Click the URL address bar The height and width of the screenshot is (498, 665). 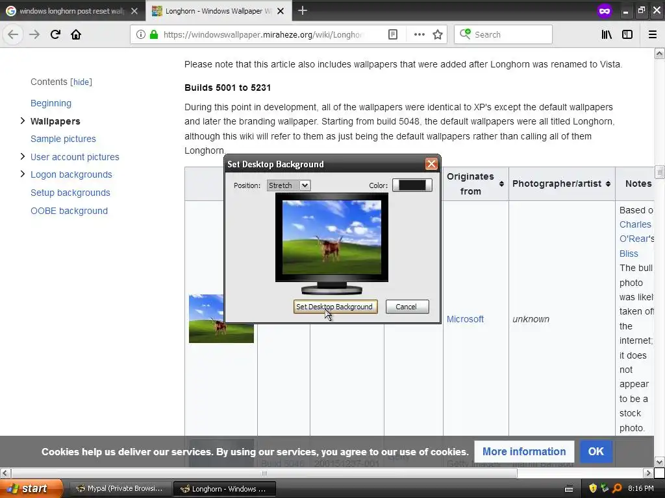[263, 34]
